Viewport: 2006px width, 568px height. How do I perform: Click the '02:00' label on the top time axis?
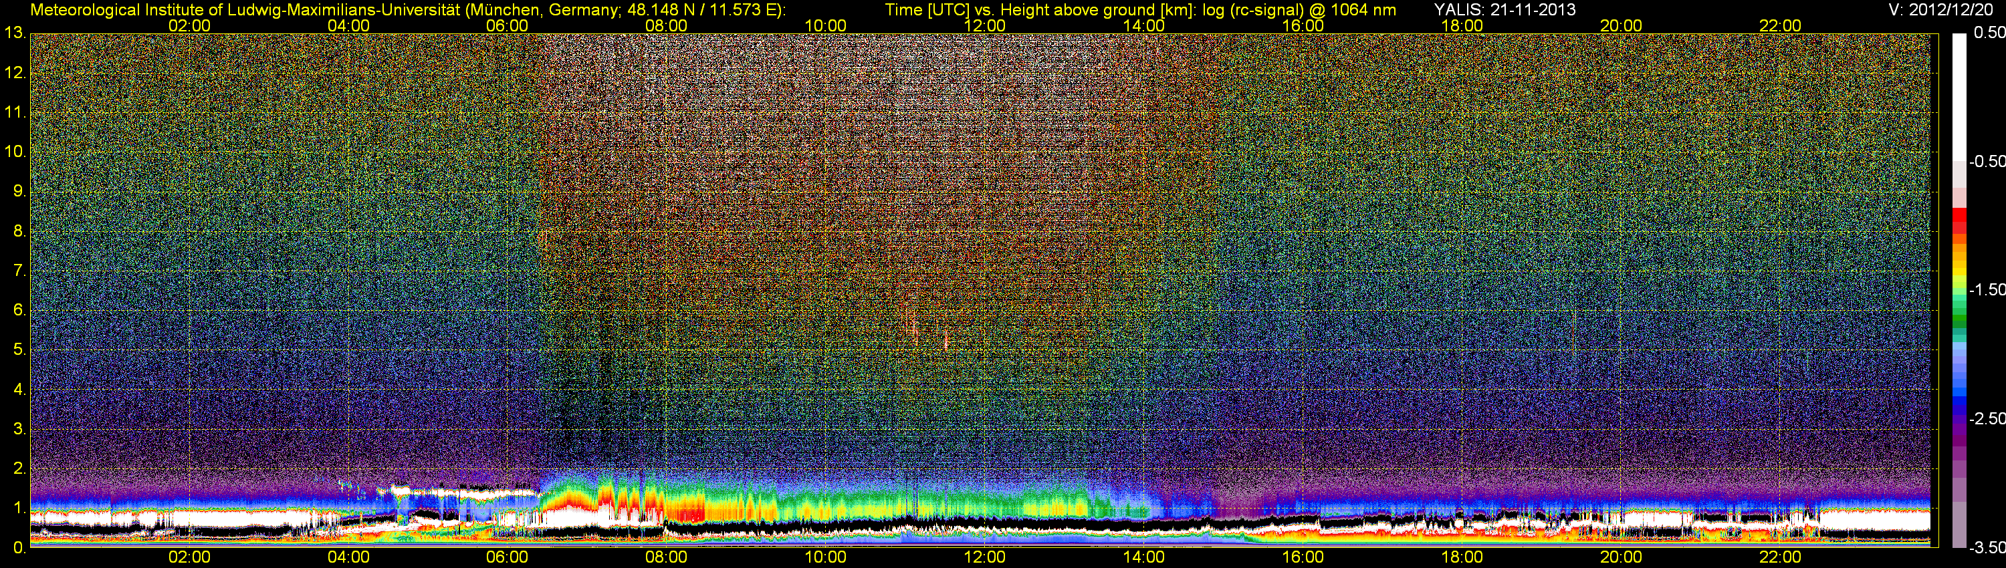tap(189, 25)
